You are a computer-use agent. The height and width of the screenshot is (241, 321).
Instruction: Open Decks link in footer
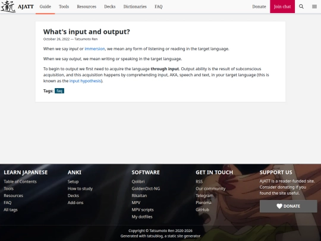click(73, 196)
